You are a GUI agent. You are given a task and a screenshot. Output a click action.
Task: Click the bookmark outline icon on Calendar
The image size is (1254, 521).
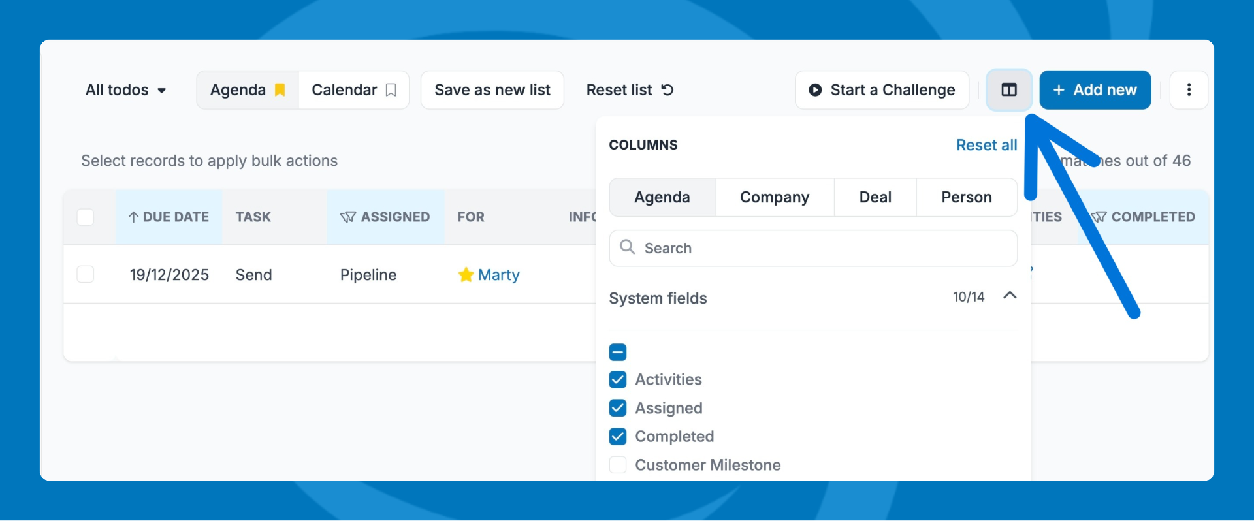391,90
